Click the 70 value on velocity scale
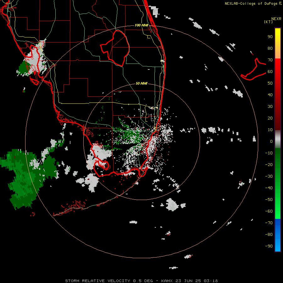 pyautogui.click(x=270, y=60)
